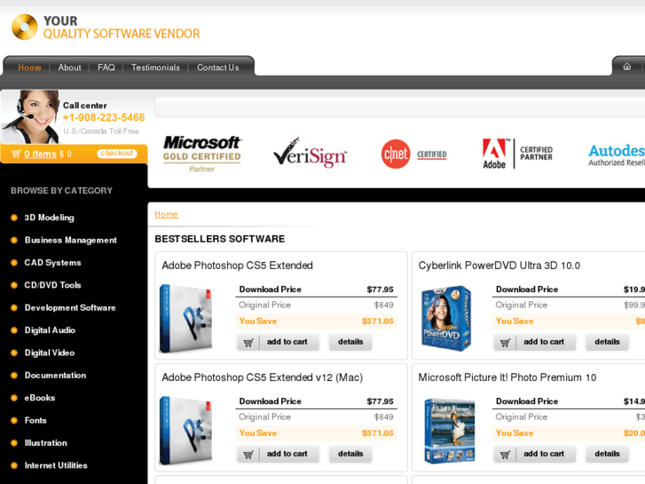Click the VeriSign logo
Screen dimensions: 645x484
click(311, 153)
